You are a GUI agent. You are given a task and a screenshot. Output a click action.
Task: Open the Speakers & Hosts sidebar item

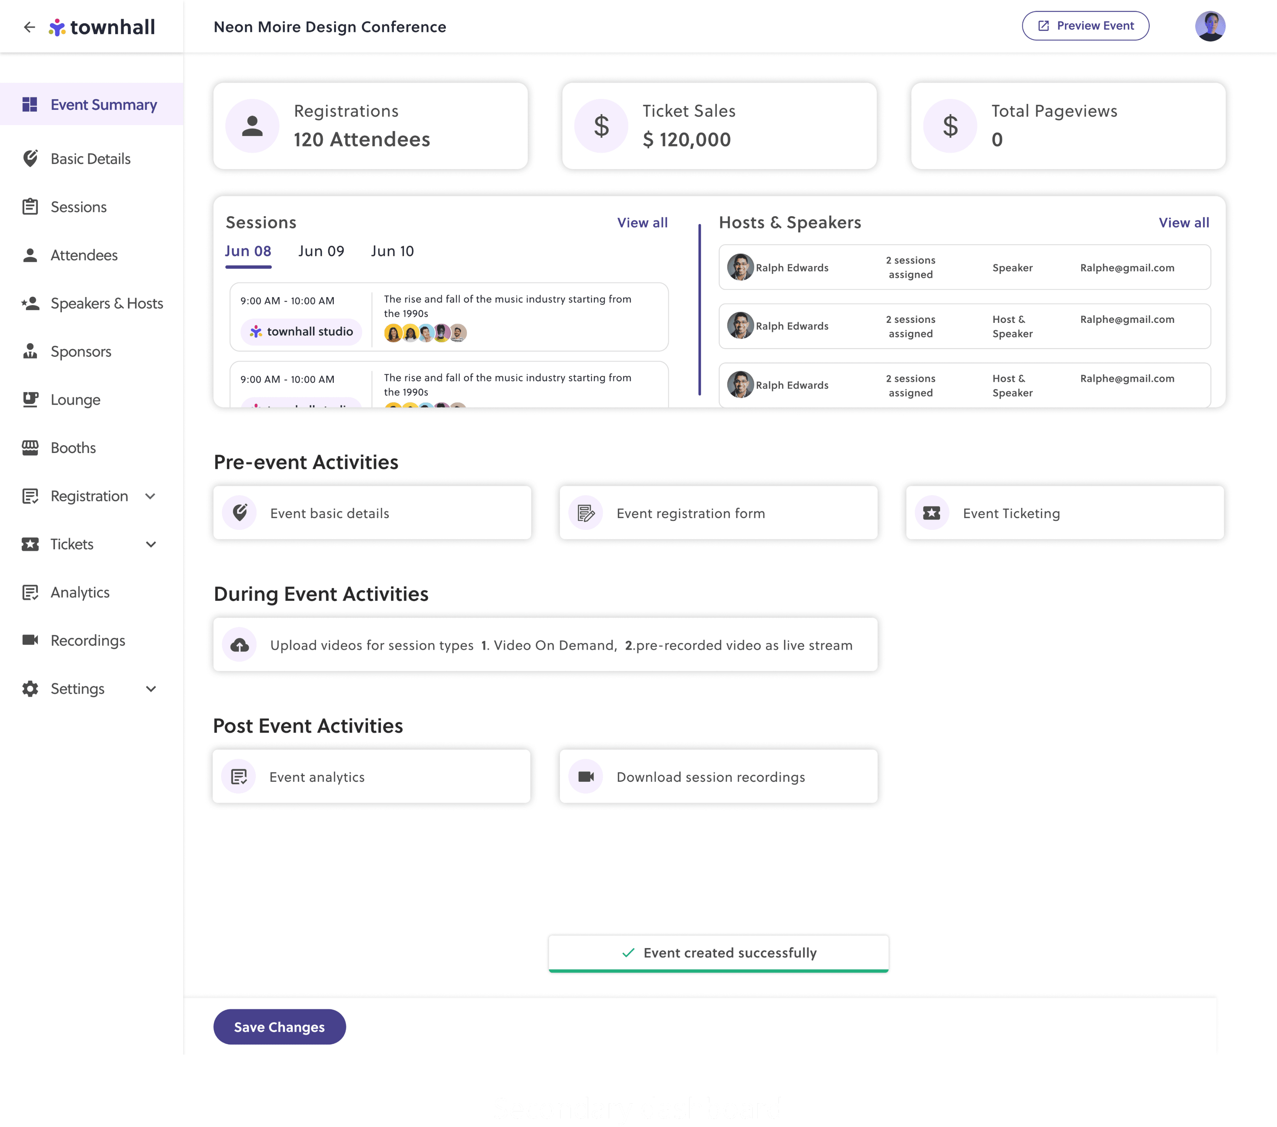coord(106,303)
